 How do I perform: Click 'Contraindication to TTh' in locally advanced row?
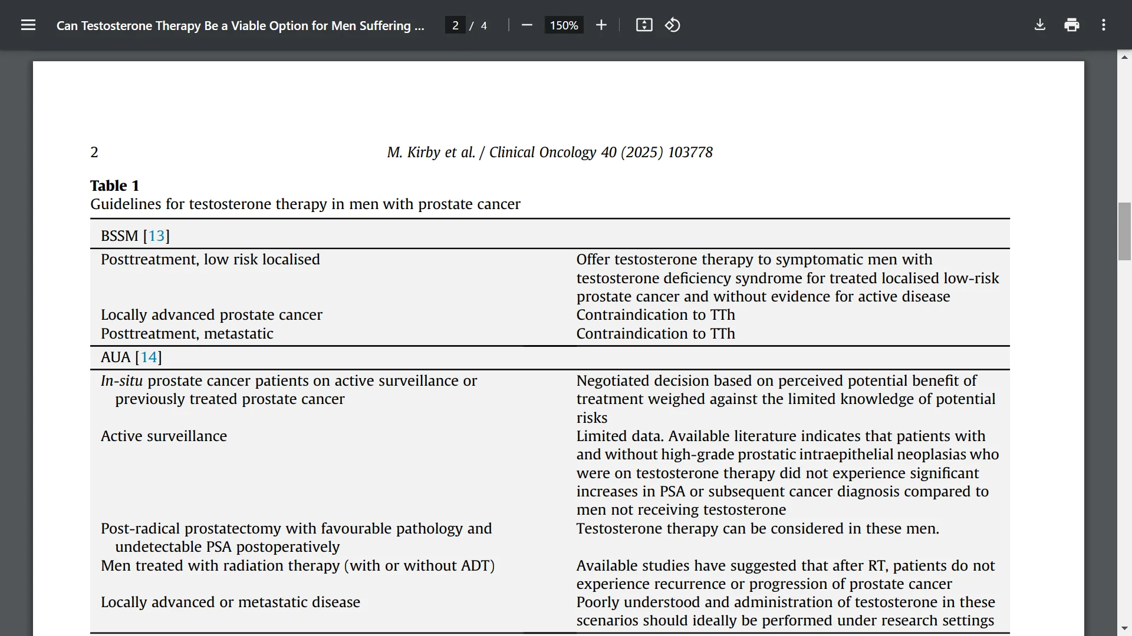656,315
